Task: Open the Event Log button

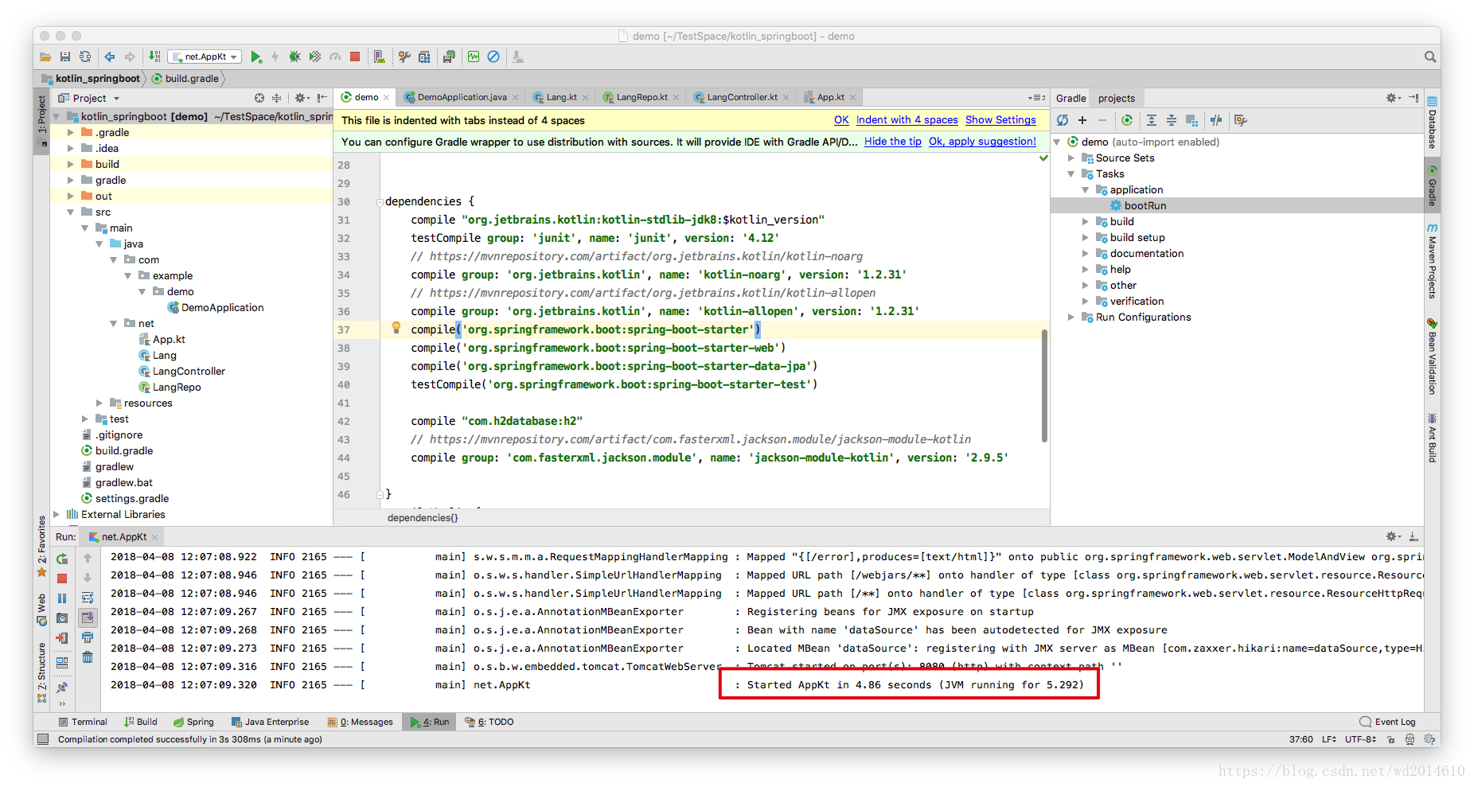Action: point(1387,723)
